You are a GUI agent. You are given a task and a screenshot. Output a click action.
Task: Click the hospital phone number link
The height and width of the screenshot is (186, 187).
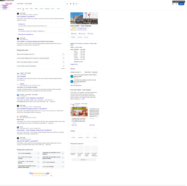pos(78,47)
